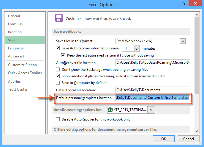
Task: Increase AutoRecover minutes with up arrow
Action: [137, 47]
